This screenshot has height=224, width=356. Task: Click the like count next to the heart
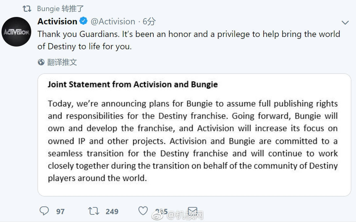point(161,212)
